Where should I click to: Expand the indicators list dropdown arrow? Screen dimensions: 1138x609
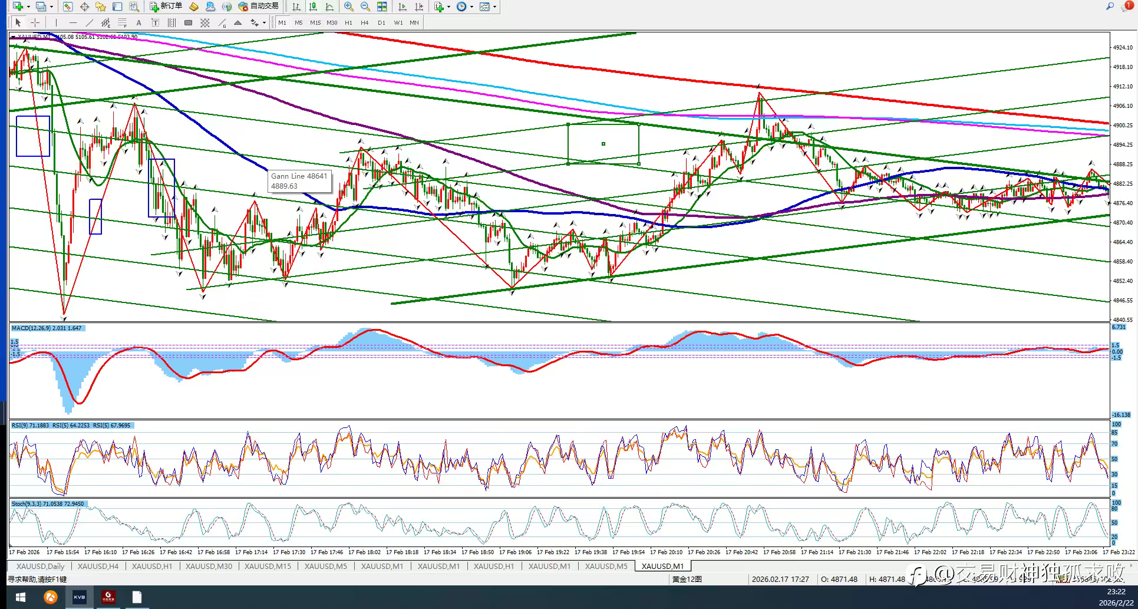click(448, 6)
